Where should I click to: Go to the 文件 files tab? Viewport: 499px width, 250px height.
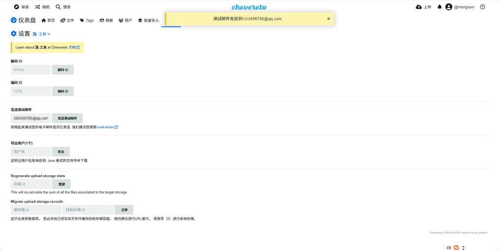click(67, 20)
